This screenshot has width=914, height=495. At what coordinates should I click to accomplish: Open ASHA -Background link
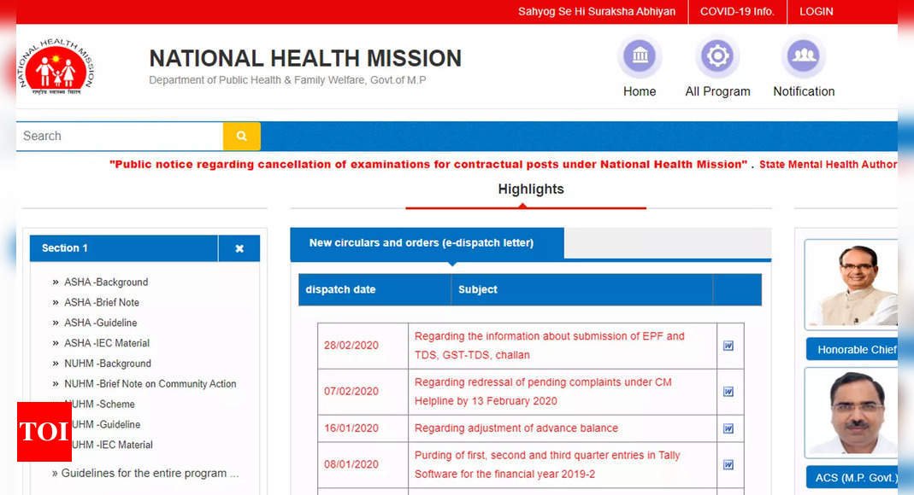(x=106, y=282)
